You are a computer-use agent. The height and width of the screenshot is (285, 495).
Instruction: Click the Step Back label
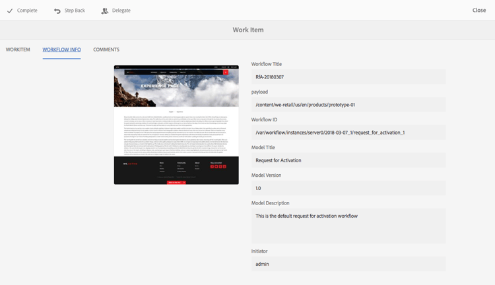click(x=75, y=11)
